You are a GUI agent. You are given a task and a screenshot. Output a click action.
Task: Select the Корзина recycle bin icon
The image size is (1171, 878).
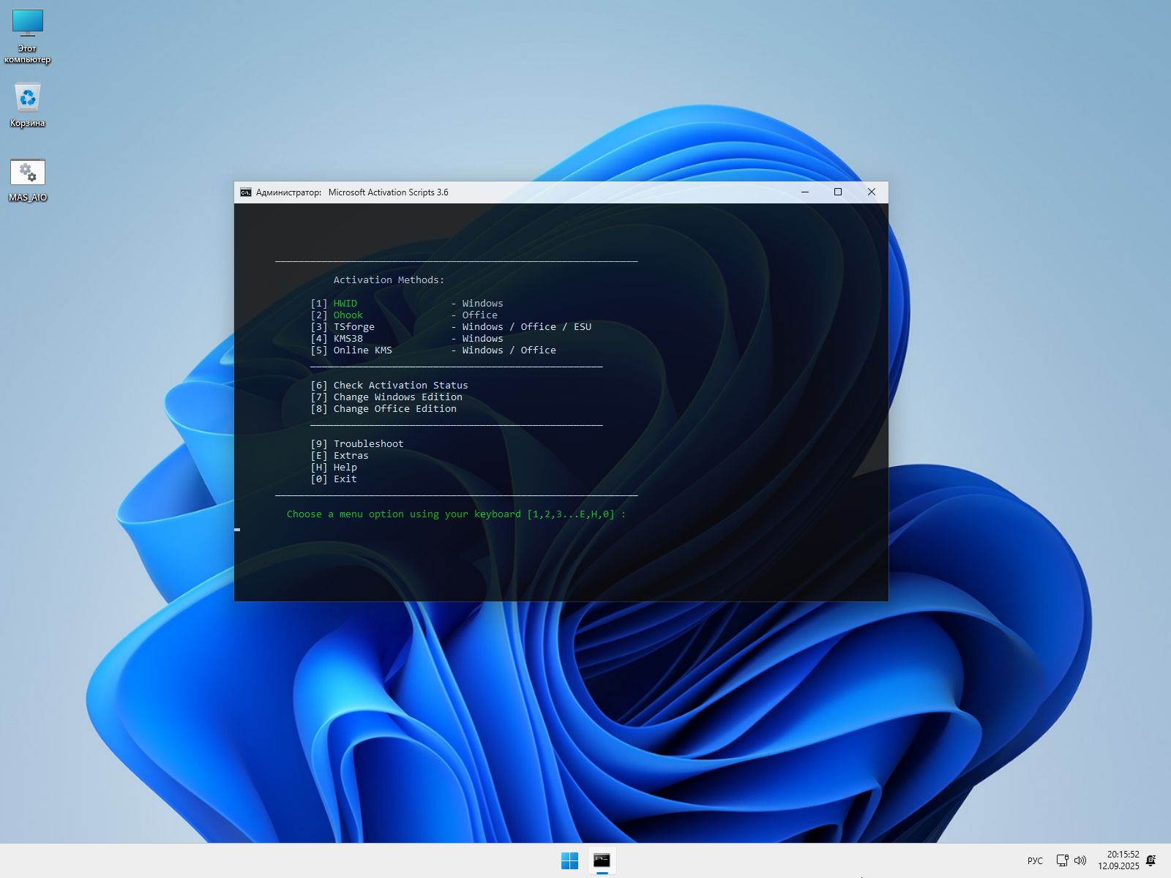[x=28, y=105]
